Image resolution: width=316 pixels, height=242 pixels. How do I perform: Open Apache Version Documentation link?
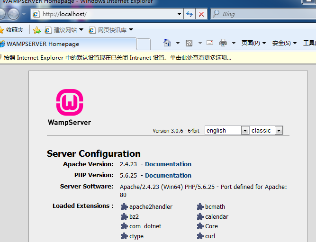tap(168, 164)
